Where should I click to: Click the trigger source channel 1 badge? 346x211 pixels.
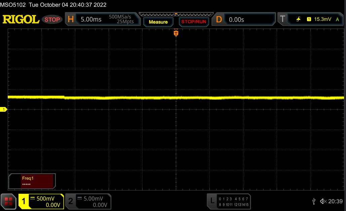pyautogui.click(x=309, y=19)
